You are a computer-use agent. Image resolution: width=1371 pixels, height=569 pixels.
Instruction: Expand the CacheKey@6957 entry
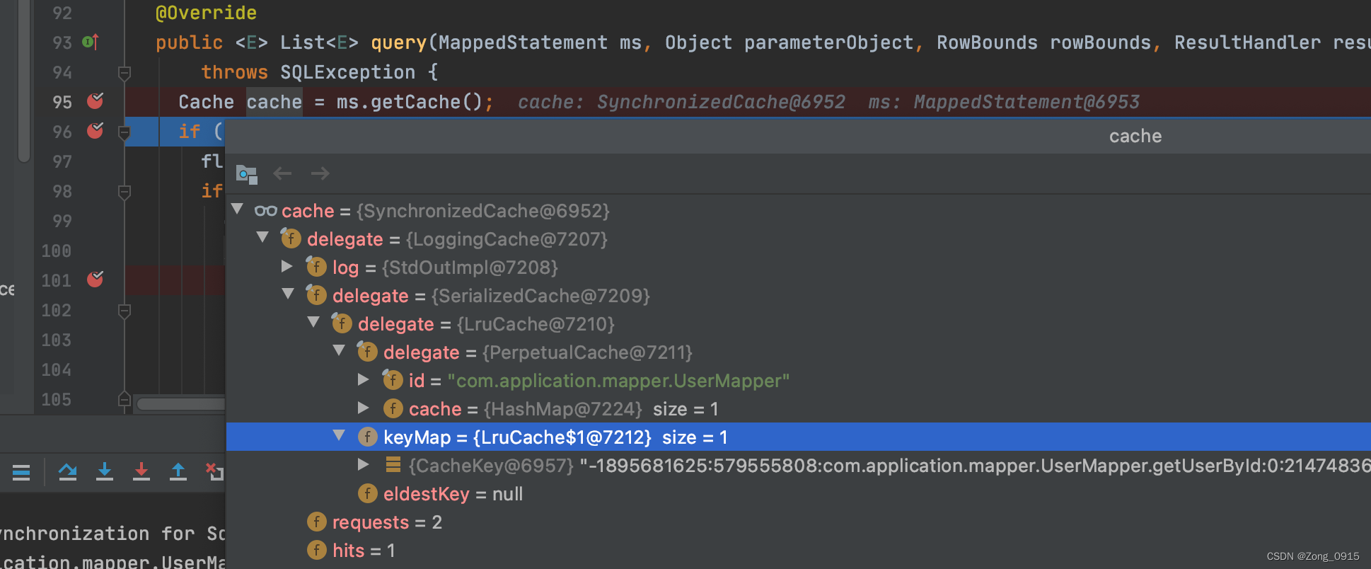364,464
